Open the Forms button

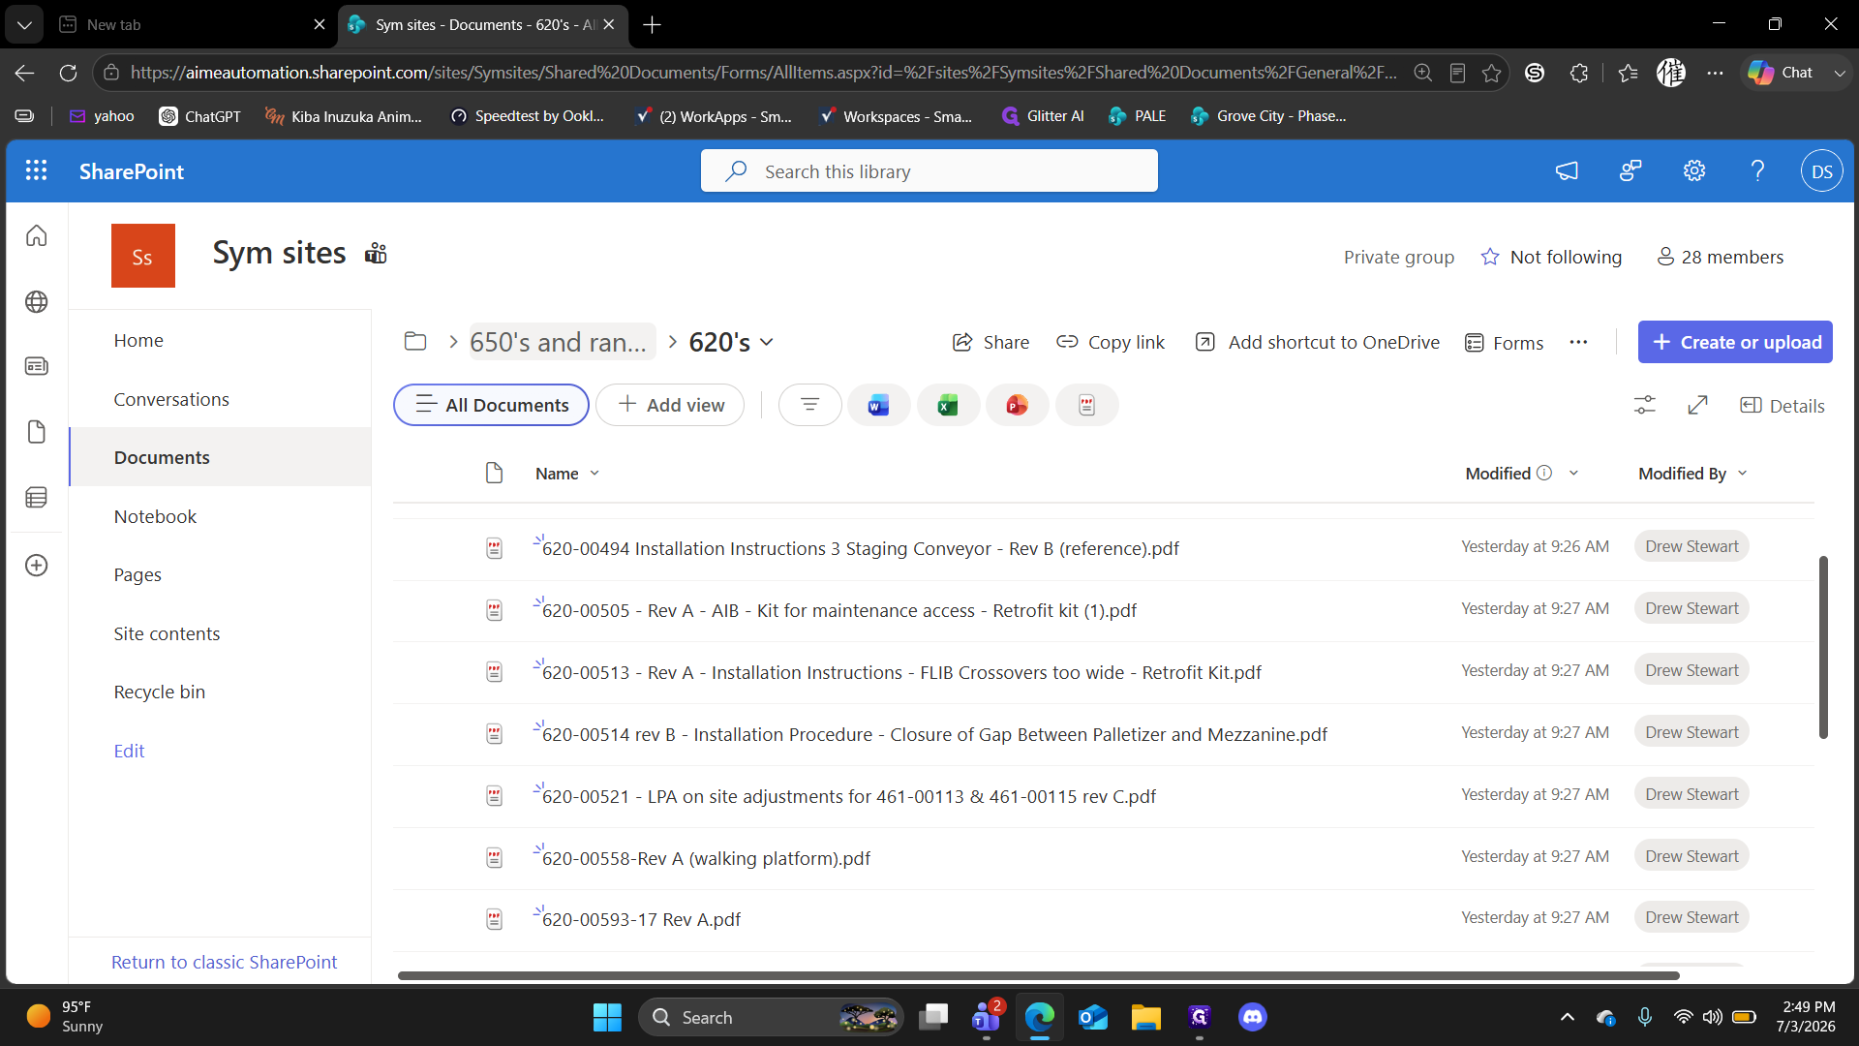tap(1504, 343)
